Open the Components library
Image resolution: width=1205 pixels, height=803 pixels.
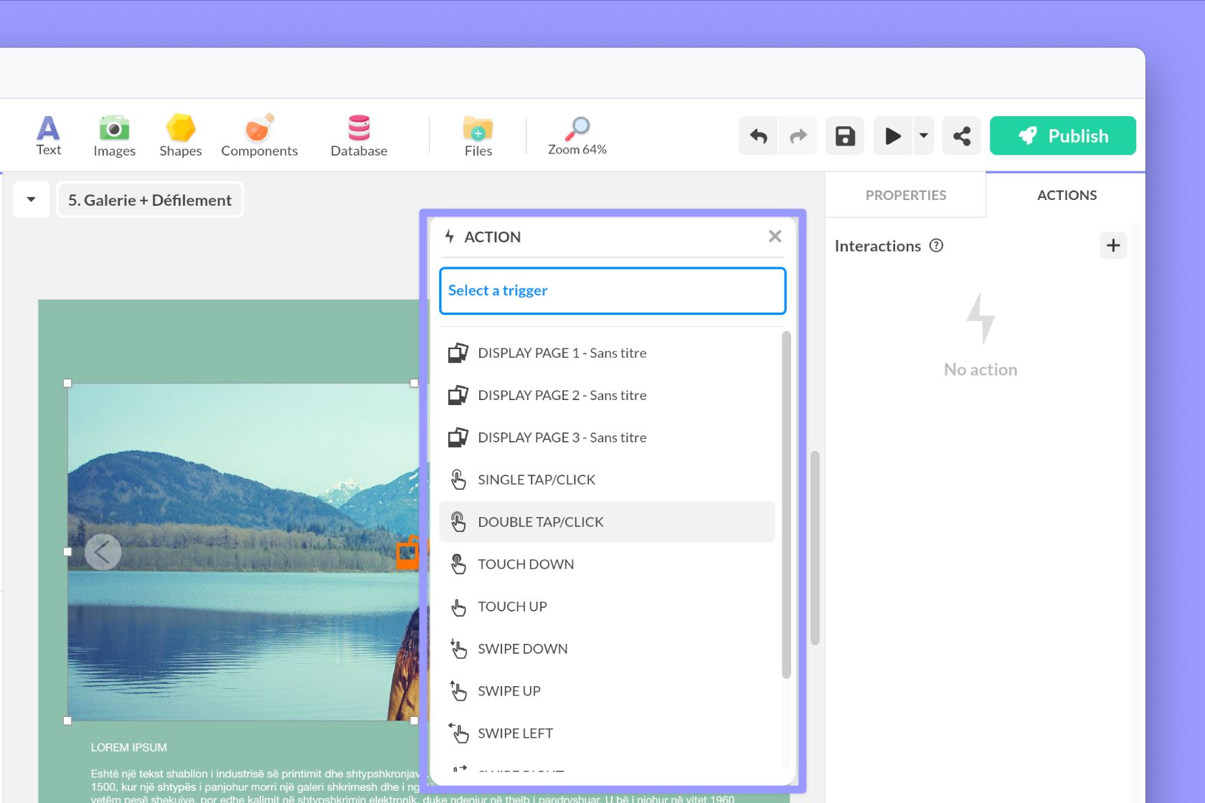coord(259,135)
